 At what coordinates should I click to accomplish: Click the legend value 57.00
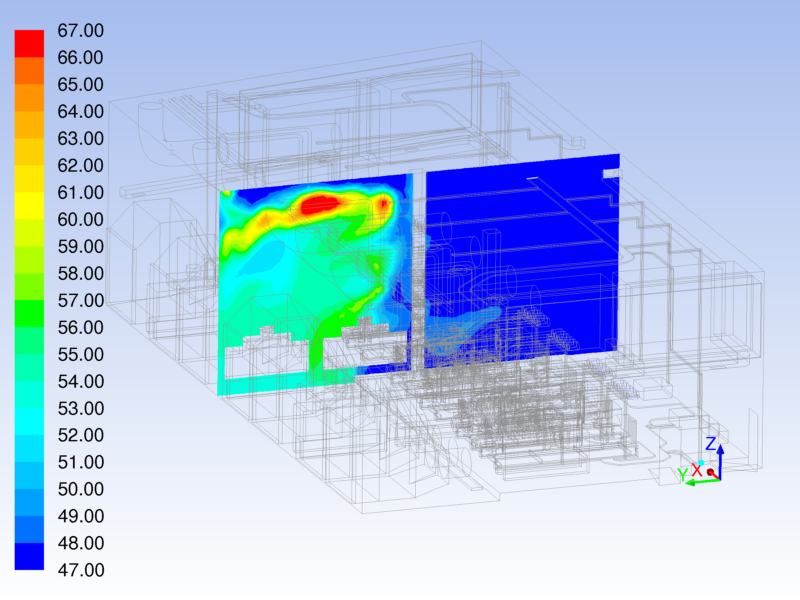[x=81, y=301]
